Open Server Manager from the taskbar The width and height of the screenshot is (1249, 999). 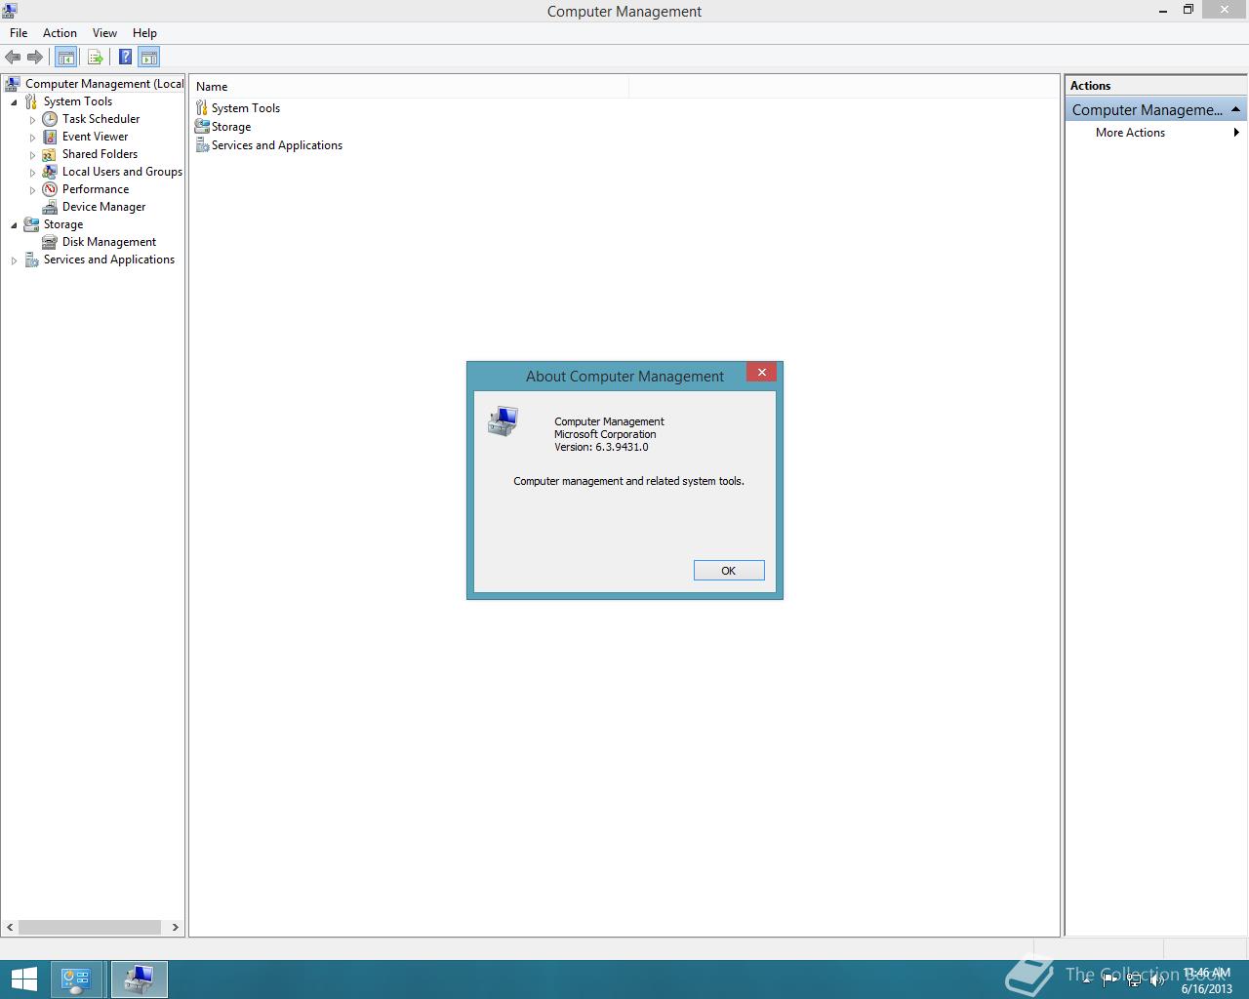pyautogui.click(x=76, y=979)
